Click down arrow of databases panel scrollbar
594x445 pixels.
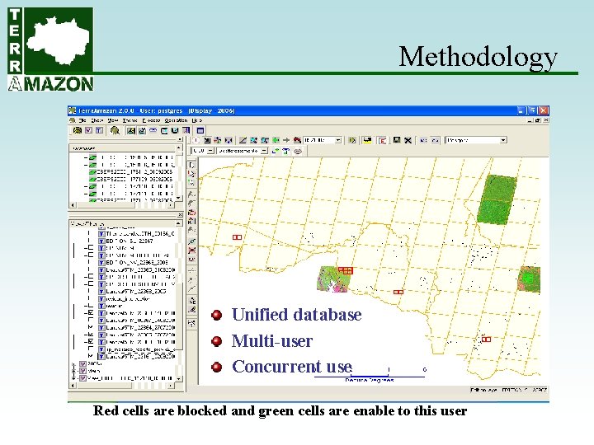click(x=179, y=198)
